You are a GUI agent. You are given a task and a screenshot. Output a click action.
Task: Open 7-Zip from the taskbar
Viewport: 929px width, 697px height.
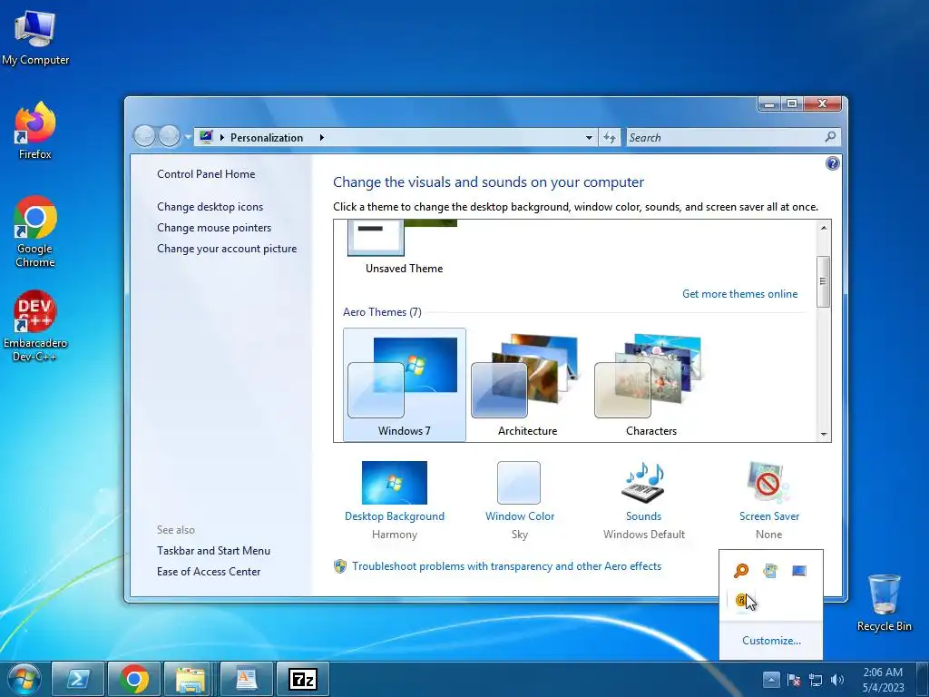coord(302,679)
